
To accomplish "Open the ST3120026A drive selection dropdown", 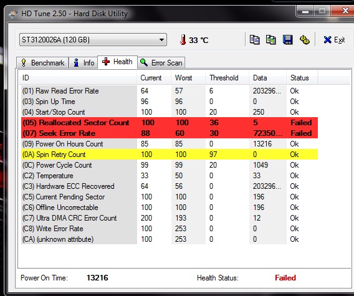I will click(x=93, y=40).
